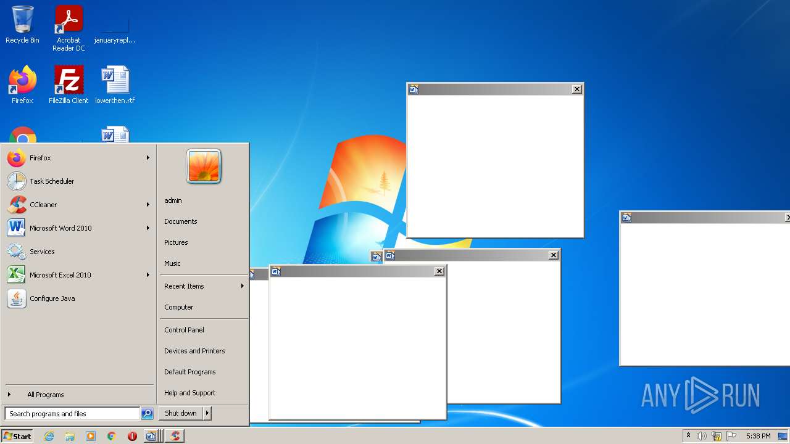Open Recycle Bin on the desktop
The width and height of the screenshot is (790, 444).
(x=22, y=25)
